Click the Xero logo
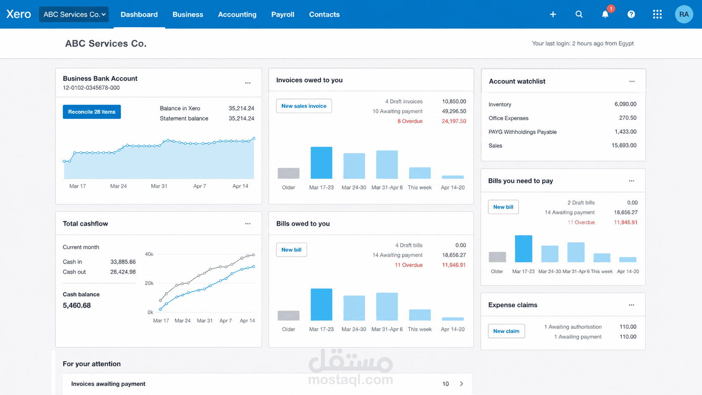Screen dimensions: 702x395 click(x=18, y=14)
